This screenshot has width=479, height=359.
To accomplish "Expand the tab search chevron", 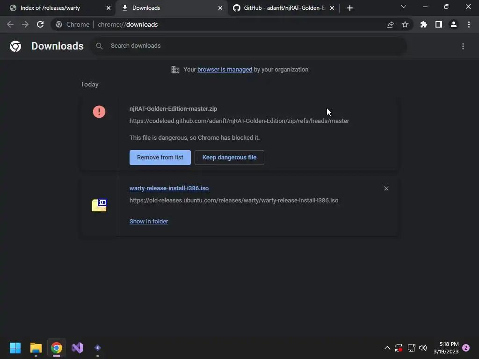I will pos(404,7).
